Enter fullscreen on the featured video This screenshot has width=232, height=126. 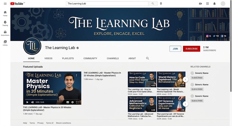click(x=77, y=102)
